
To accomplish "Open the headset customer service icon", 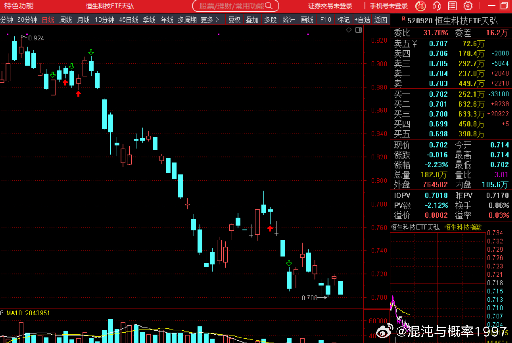I will click(x=437, y=6).
